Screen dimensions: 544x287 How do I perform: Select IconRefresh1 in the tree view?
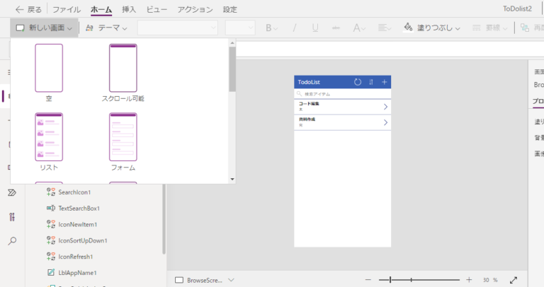(x=76, y=257)
